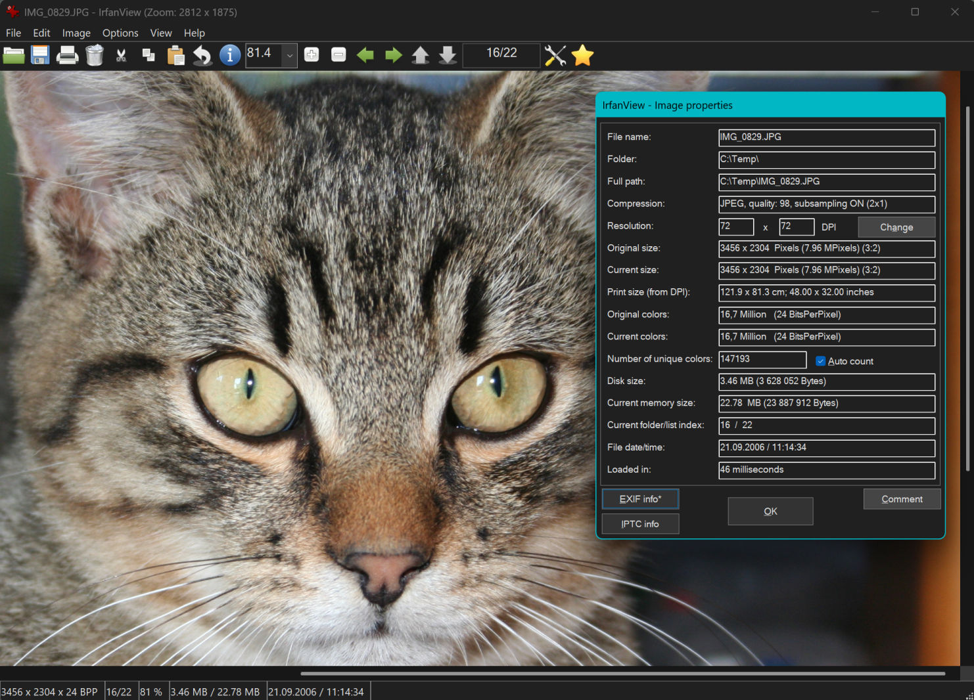This screenshot has width=974, height=700.
Task: Click the Print icon in the toolbar
Action: point(67,56)
